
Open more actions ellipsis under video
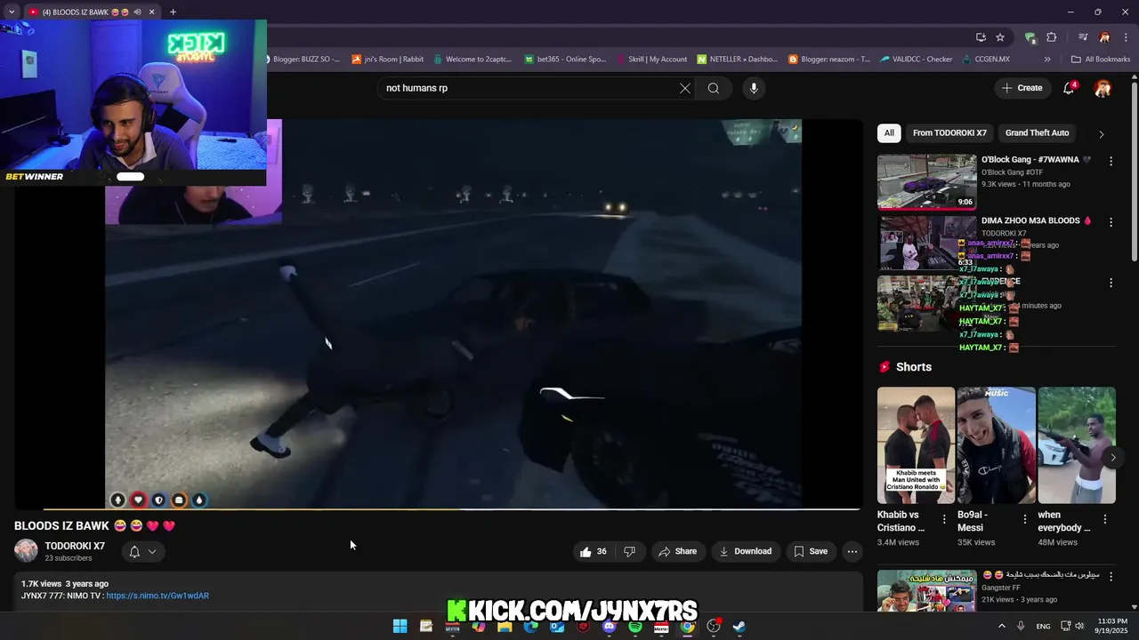(852, 551)
